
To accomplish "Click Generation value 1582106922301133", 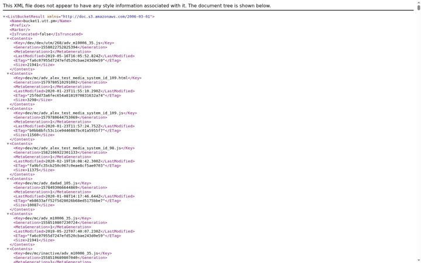I will (59, 153).
